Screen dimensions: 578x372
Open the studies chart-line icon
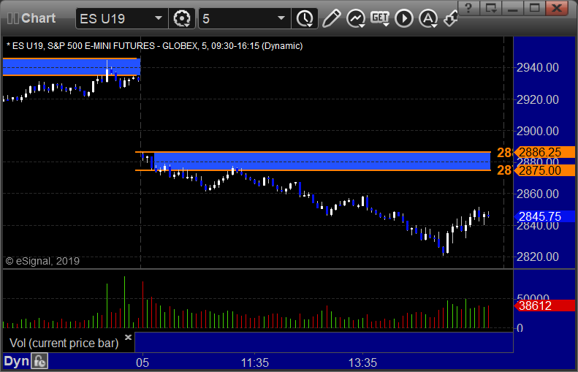pos(356,18)
